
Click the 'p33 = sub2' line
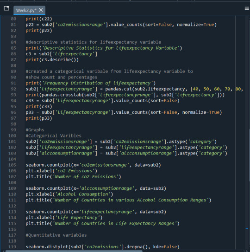pyautogui.click(x=124, y=112)
